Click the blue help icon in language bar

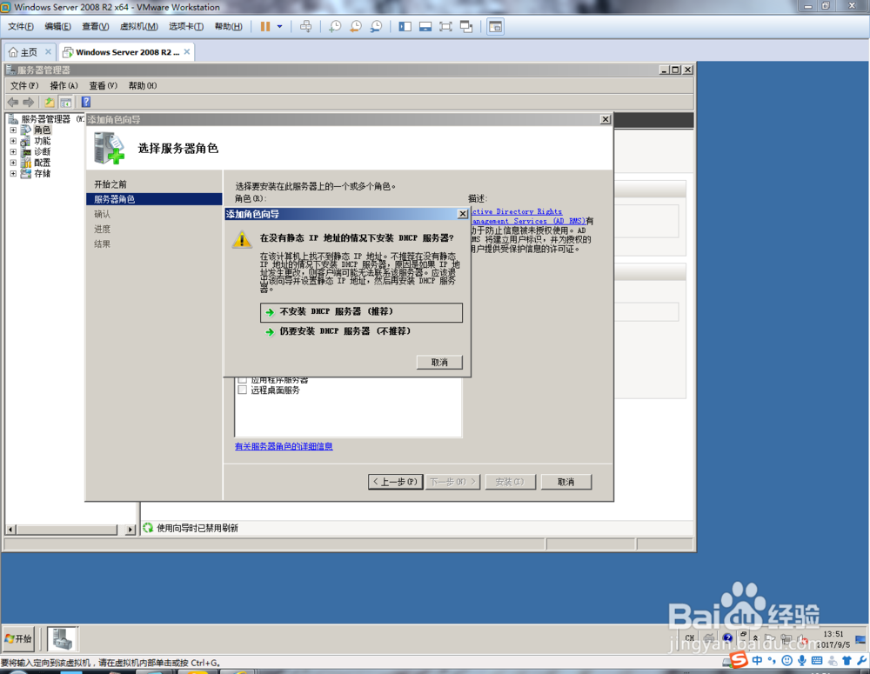728,638
